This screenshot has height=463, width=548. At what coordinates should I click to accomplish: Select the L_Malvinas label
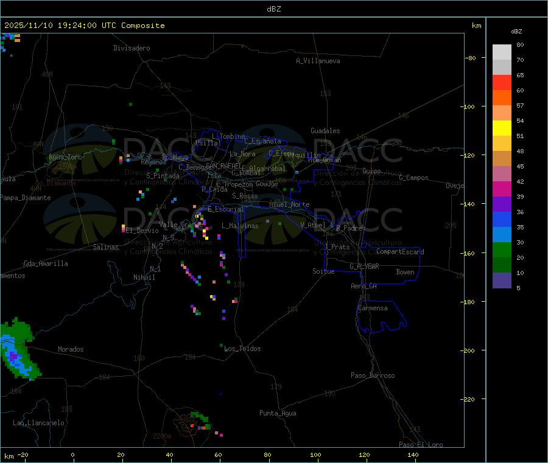point(240,226)
